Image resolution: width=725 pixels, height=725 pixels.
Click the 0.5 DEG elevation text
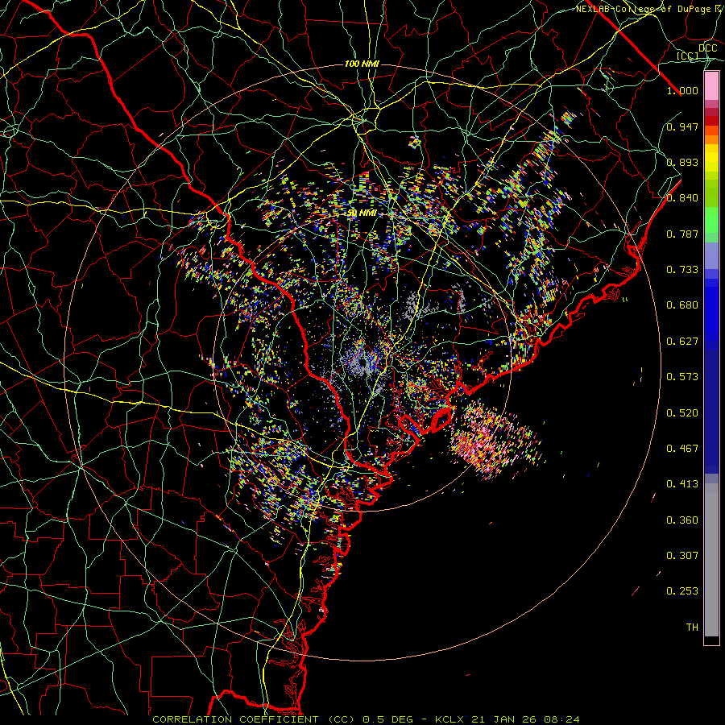(387, 719)
